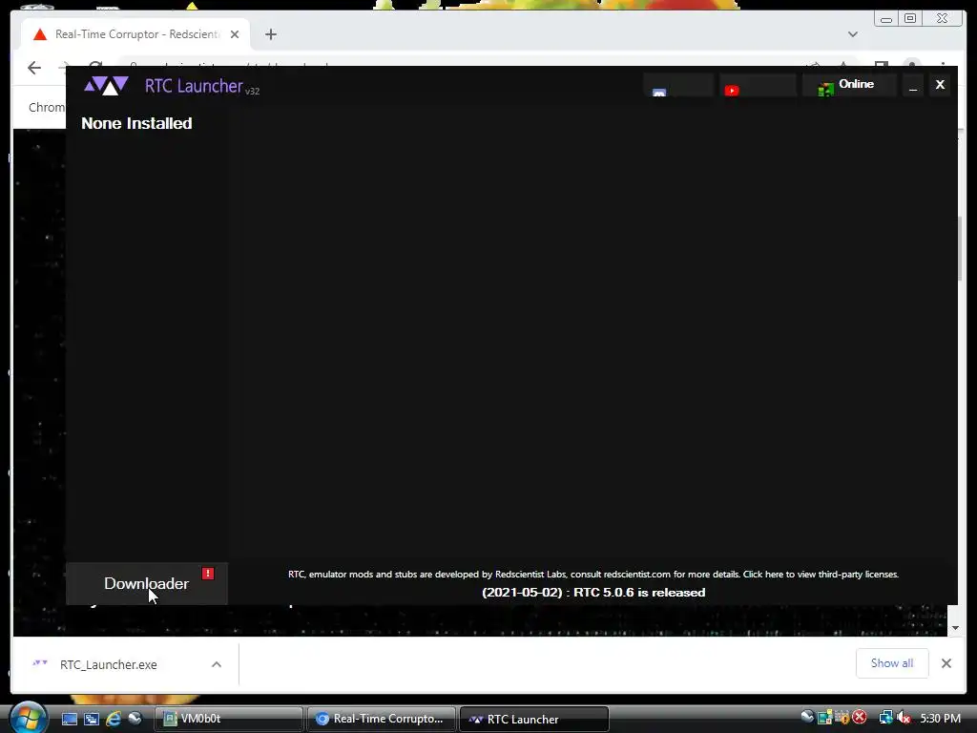The height and width of the screenshot is (733, 977).
Task: Minimize the Chrome window
Action: 886,19
